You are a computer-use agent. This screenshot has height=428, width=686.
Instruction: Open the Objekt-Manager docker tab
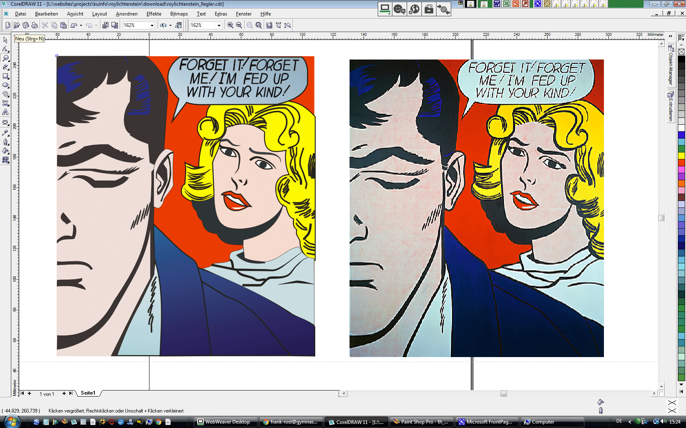point(670,64)
